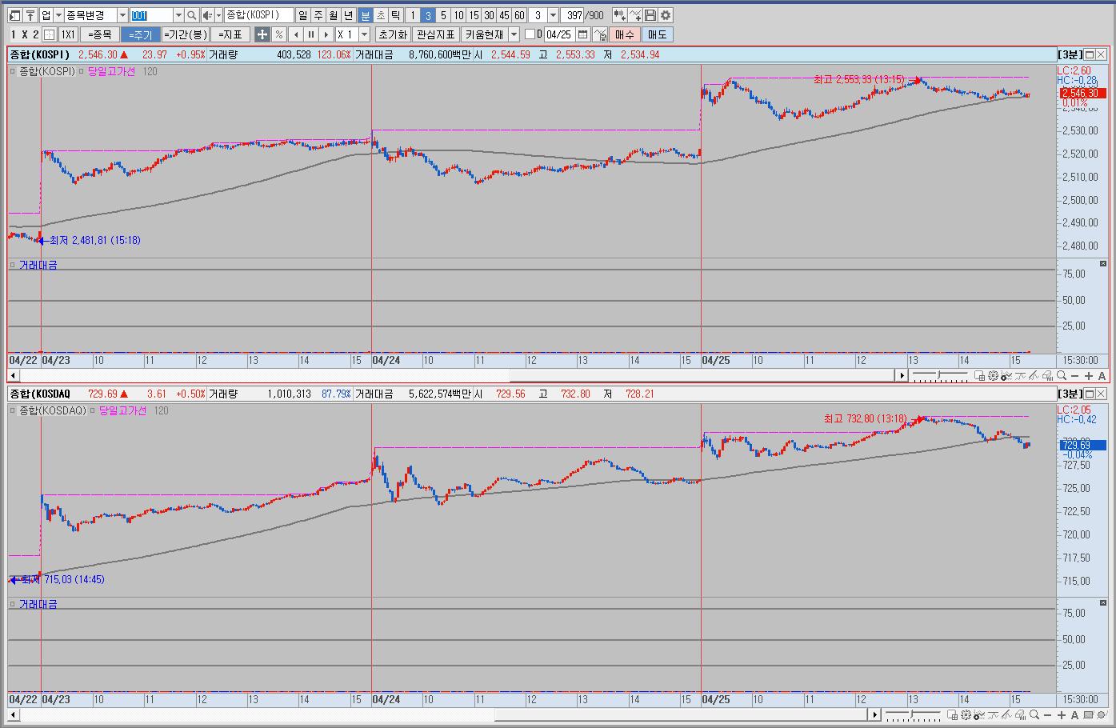
Task: Click KOSPI chart zoom slider handle
Action: (x=939, y=374)
